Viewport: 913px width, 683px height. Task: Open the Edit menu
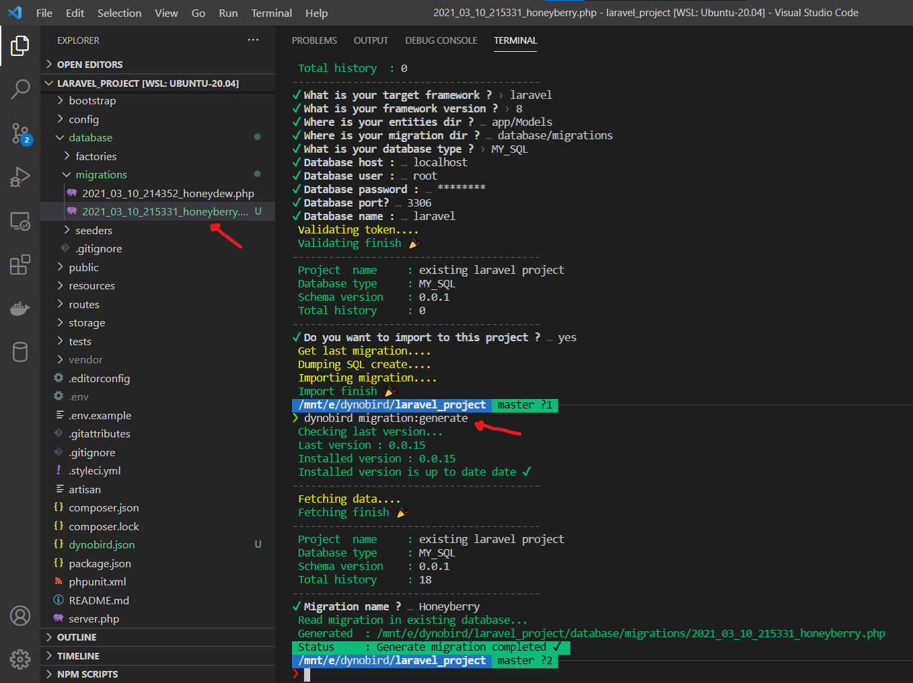coord(75,13)
